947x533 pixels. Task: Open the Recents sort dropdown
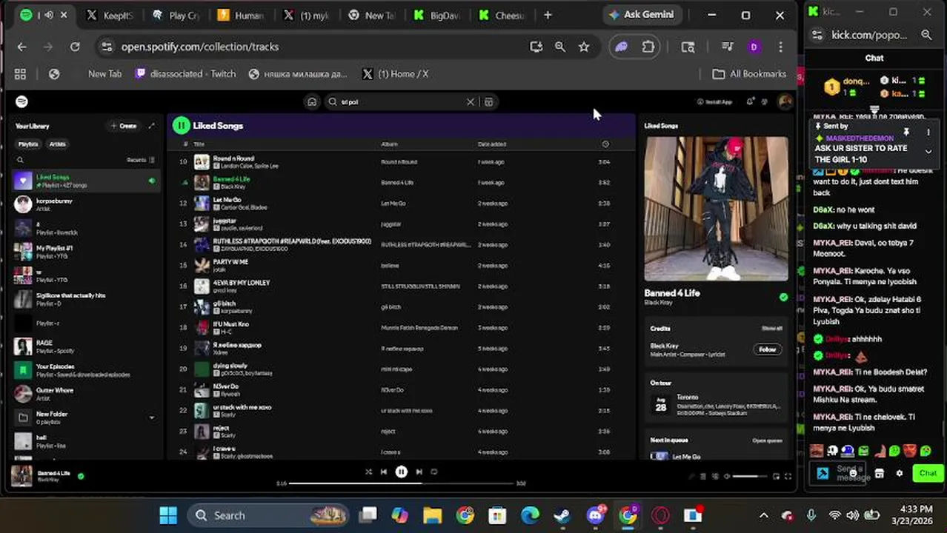click(x=141, y=160)
